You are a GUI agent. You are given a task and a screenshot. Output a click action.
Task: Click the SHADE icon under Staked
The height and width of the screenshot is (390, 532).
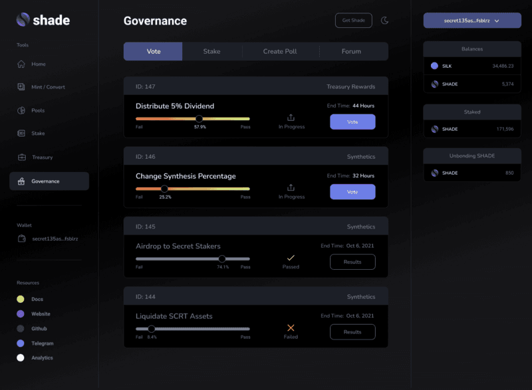(435, 129)
